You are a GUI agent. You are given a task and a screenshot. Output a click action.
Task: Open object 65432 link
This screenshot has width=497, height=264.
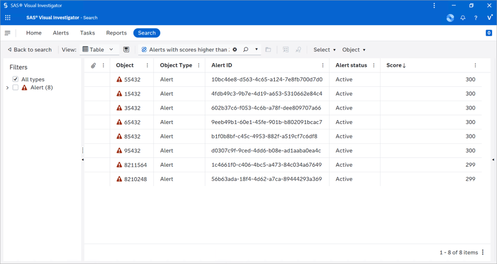coord(132,122)
